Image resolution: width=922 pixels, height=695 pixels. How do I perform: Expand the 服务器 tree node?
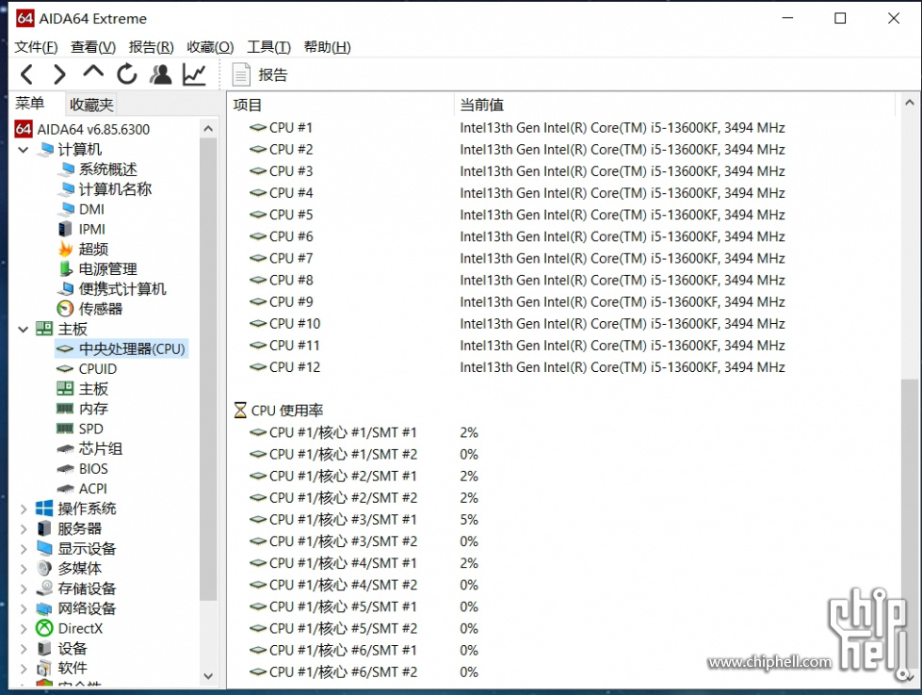[x=24, y=529]
